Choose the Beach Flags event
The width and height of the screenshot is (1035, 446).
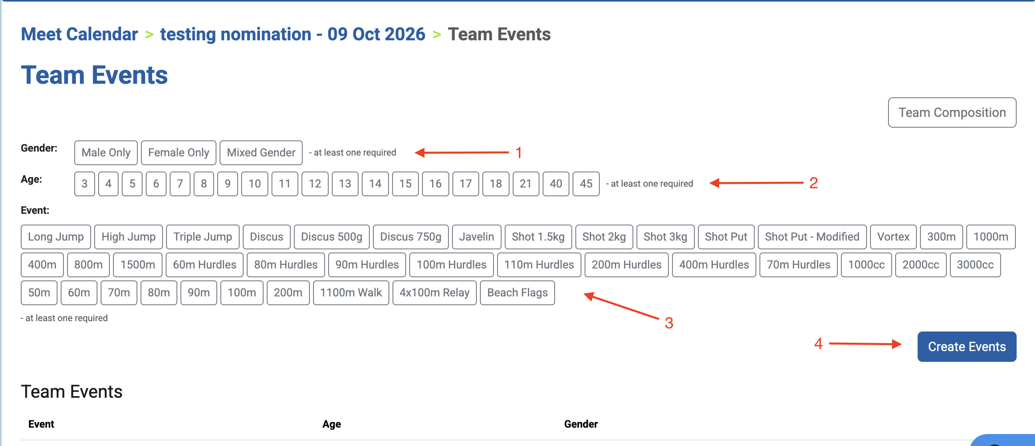pyautogui.click(x=517, y=293)
